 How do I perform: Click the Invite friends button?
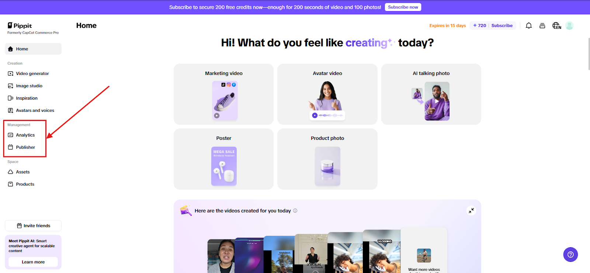33,226
